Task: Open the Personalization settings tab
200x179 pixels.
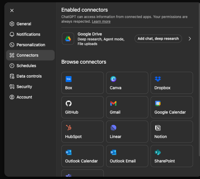Action: point(30,45)
